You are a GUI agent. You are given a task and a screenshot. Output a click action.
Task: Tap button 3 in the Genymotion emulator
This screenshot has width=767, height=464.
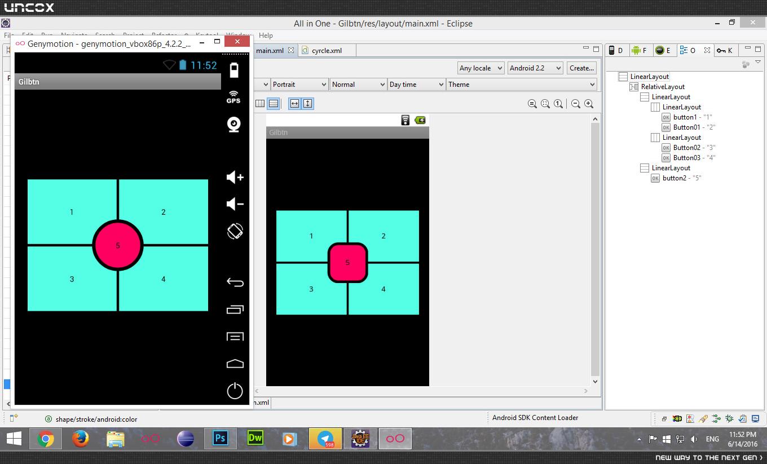pyautogui.click(x=72, y=279)
